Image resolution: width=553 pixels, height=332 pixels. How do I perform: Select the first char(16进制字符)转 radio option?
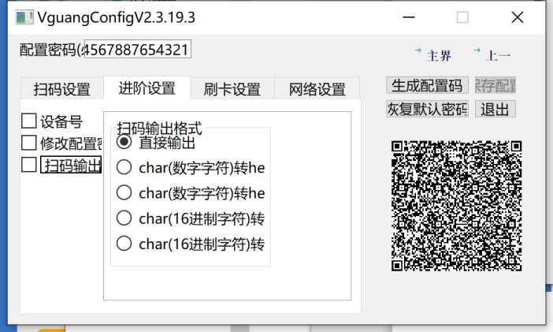point(124,218)
